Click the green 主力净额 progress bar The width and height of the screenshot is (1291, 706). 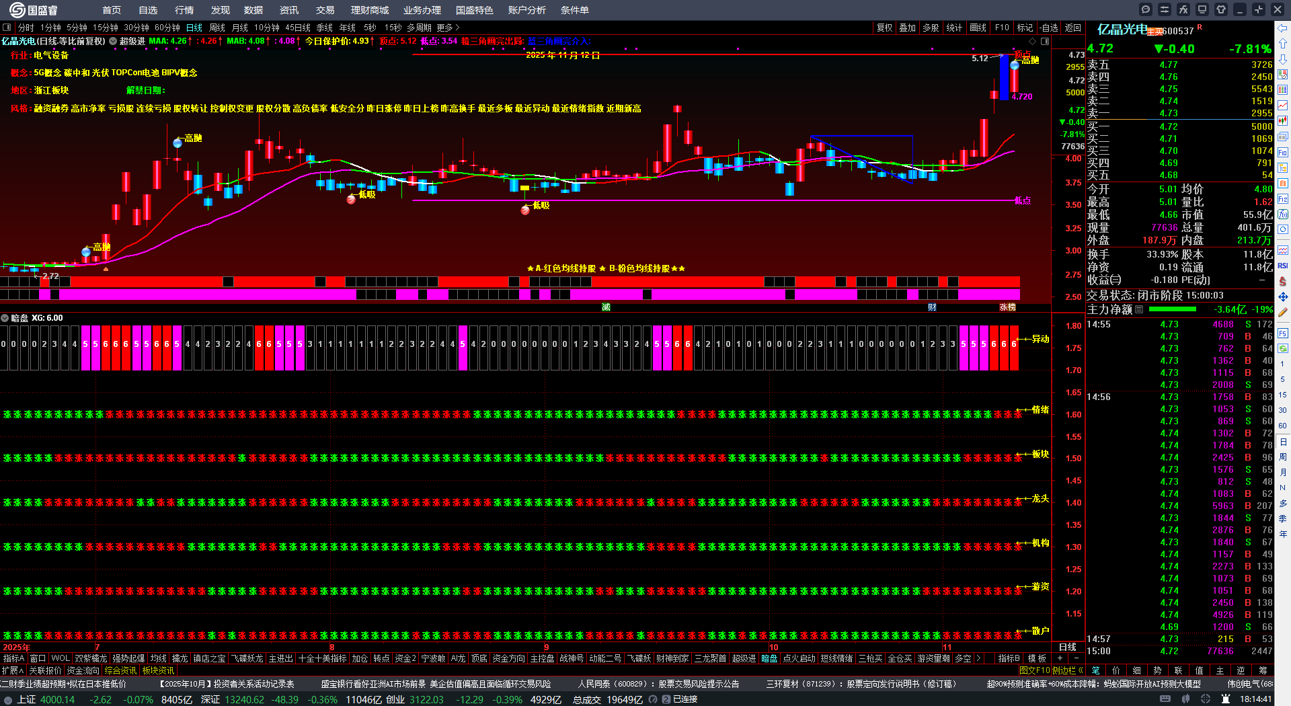1173,309
